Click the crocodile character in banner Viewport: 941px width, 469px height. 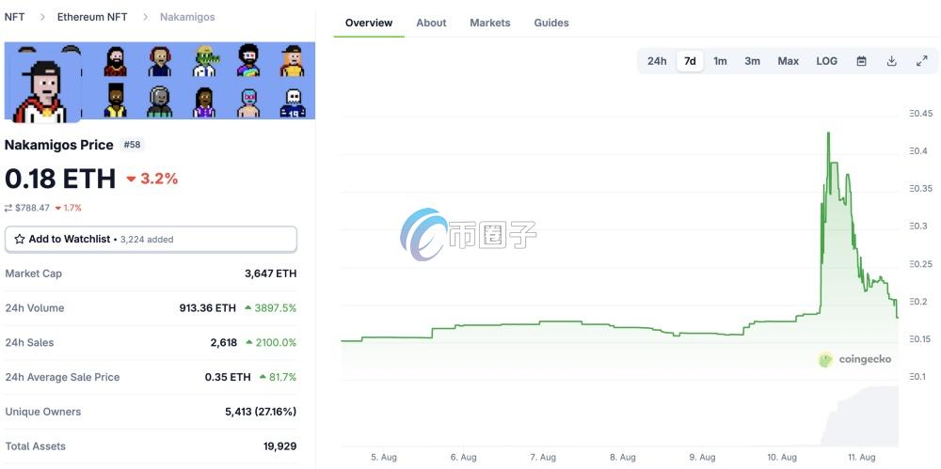point(204,61)
